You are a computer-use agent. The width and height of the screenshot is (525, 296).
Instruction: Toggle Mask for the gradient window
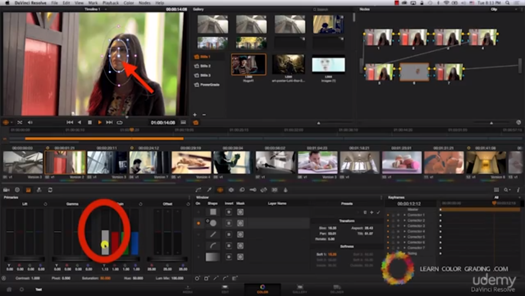[240, 257]
